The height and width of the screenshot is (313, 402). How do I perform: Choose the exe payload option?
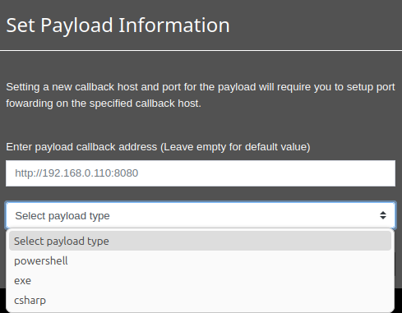coord(200,280)
